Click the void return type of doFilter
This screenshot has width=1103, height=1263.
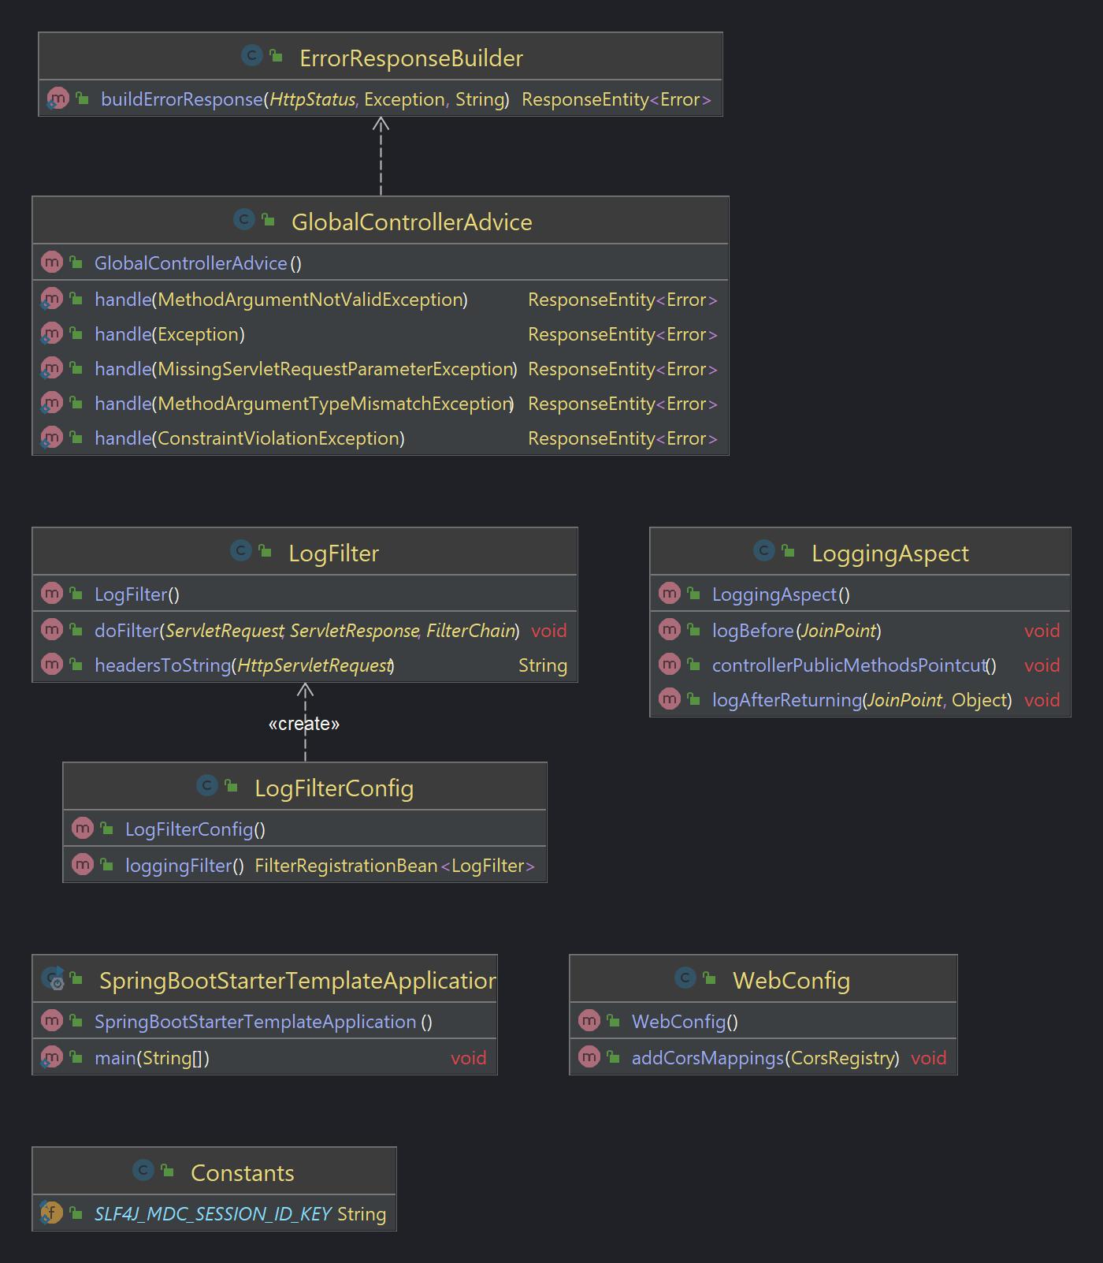pos(549,631)
